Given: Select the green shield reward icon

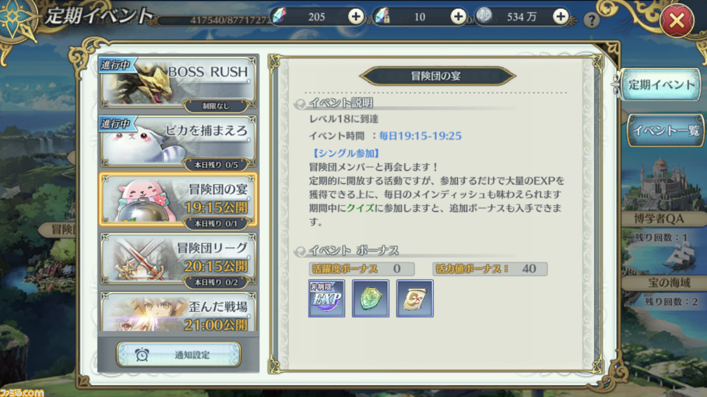Looking at the screenshot, I should (371, 298).
